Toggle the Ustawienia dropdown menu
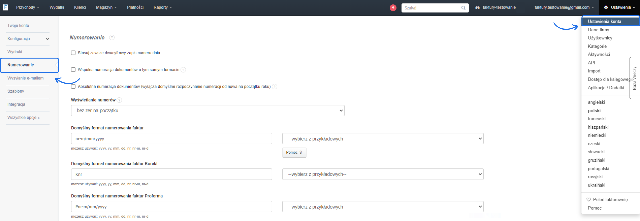640x221 pixels. pos(620,7)
